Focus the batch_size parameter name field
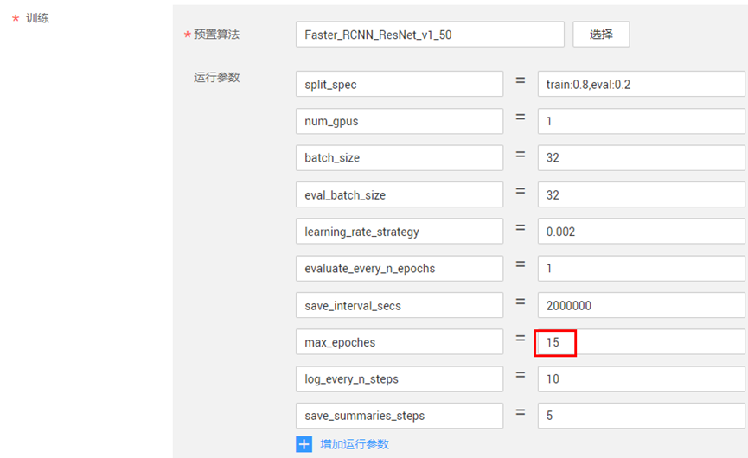748x458 pixels. (399, 158)
